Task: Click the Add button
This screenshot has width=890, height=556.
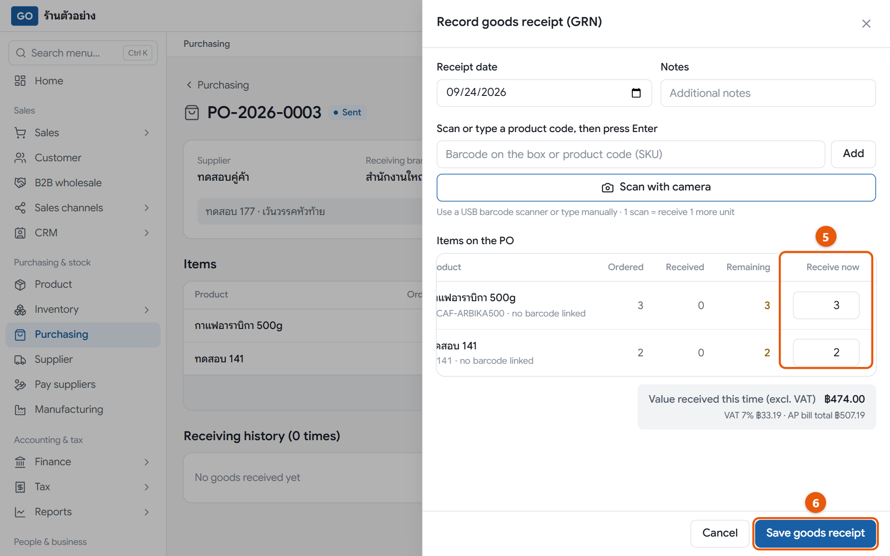Action: 853,154
